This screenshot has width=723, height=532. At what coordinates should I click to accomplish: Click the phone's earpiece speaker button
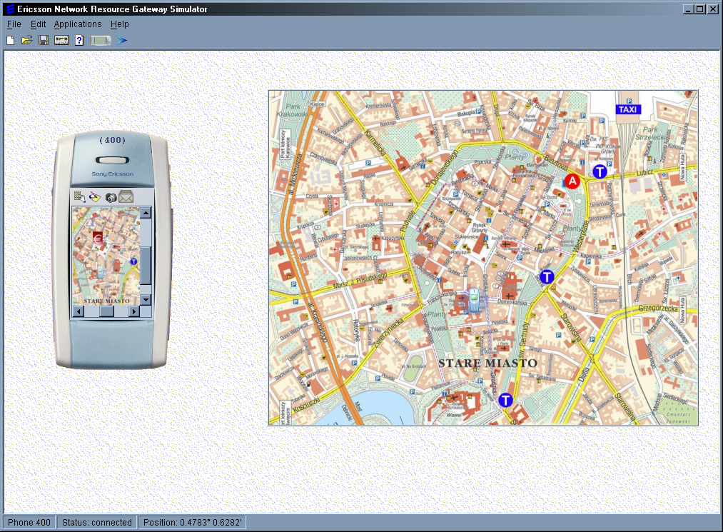point(112,160)
